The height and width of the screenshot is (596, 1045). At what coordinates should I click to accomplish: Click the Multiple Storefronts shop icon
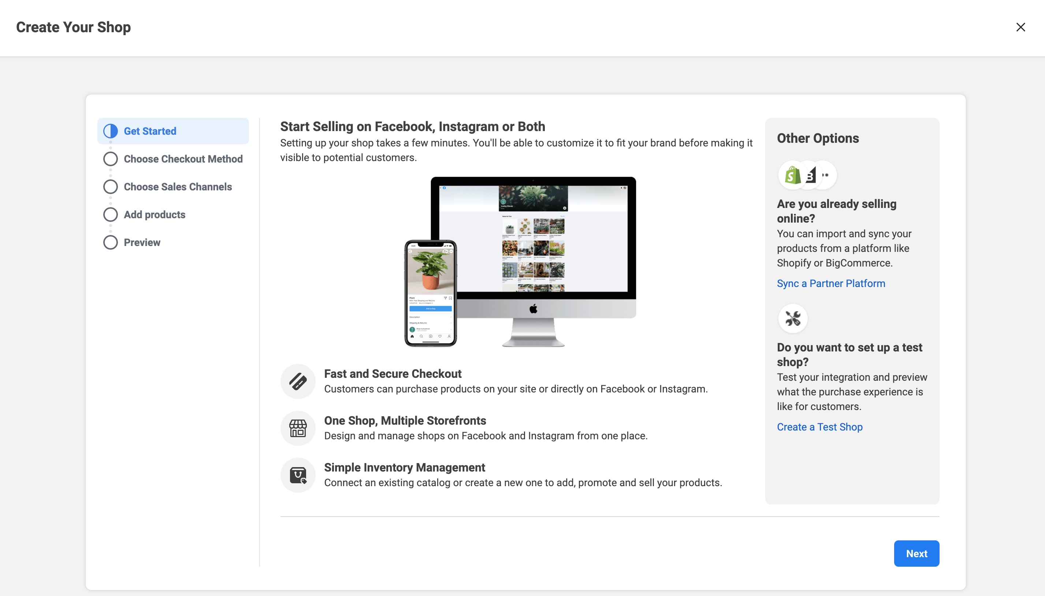pos(298,428)
